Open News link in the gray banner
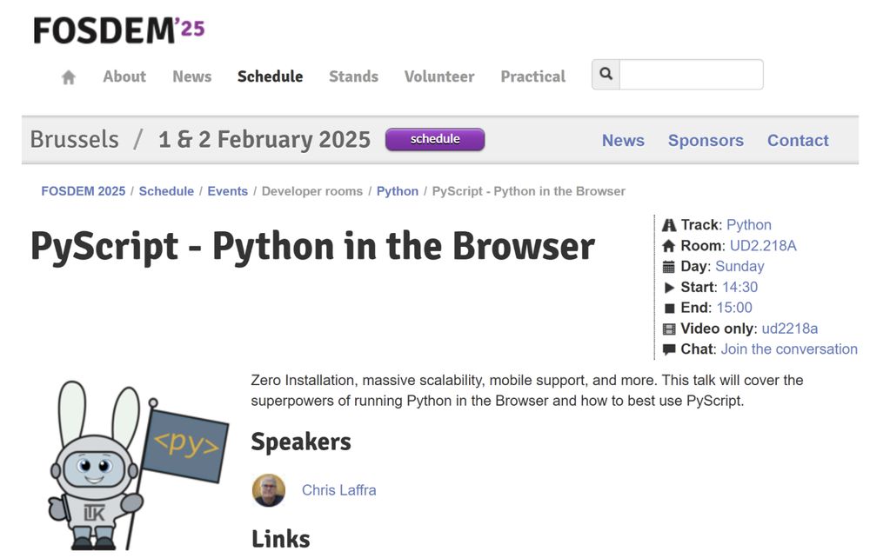 [x=623, y=140]
